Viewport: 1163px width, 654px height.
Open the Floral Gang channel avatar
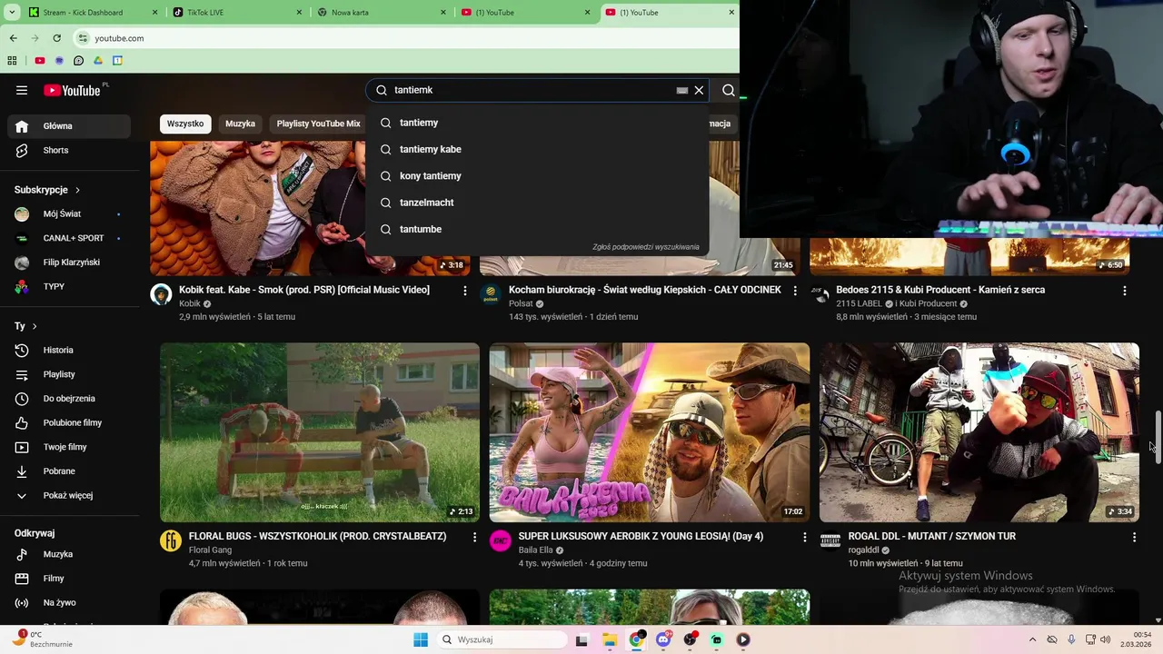pyautogui.click(x=171, y=541)
